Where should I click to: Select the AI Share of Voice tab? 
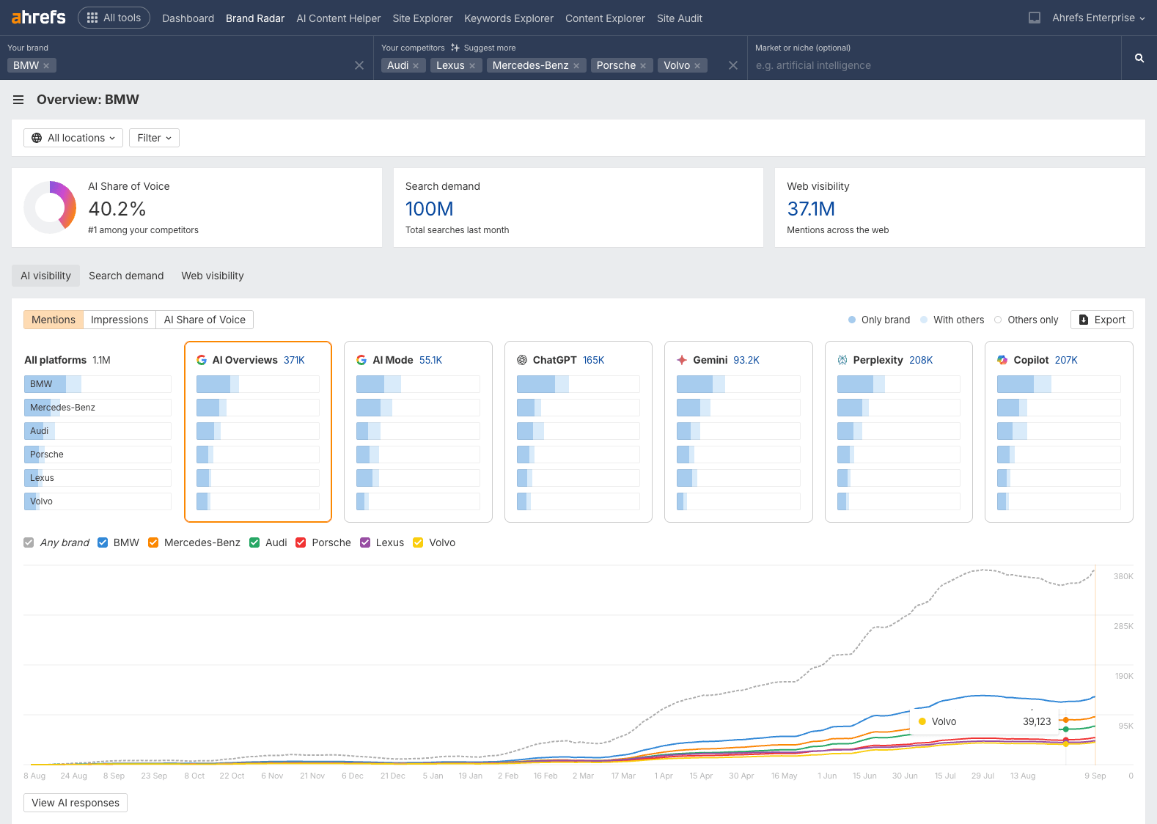click(205, 320)
